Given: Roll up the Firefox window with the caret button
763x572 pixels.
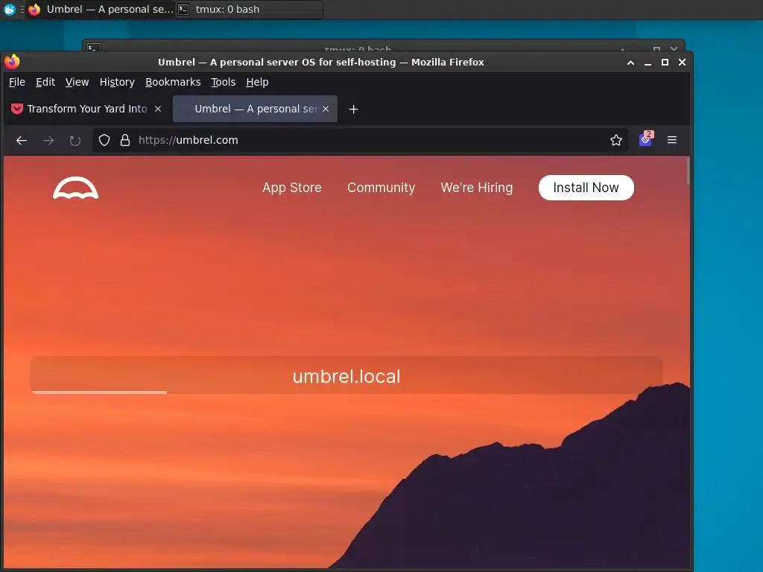Looking at the screenshot, I should pos(630,63).
